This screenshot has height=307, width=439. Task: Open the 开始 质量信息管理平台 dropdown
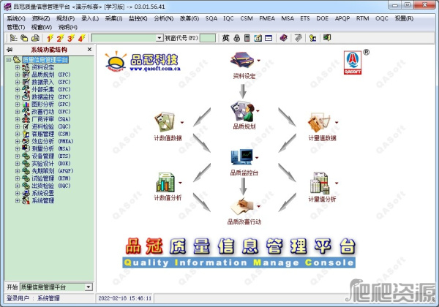point(89,287)
